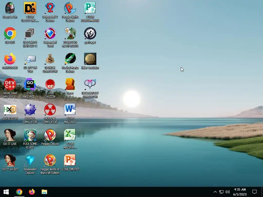Open File Explorer from the taskbar

point(44,192)
